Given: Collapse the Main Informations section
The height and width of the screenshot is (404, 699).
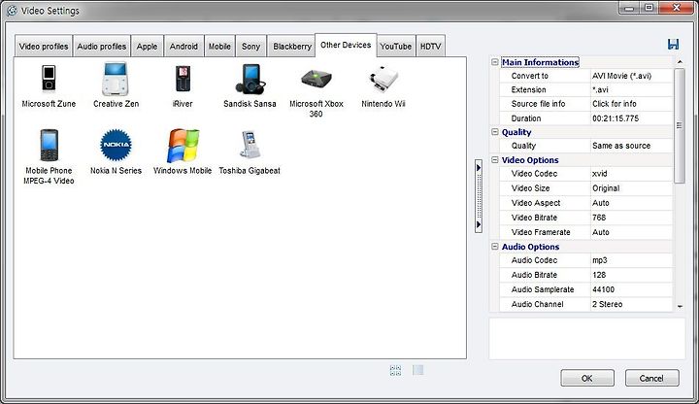Looking at the screenshot, I should coord(495,62).
